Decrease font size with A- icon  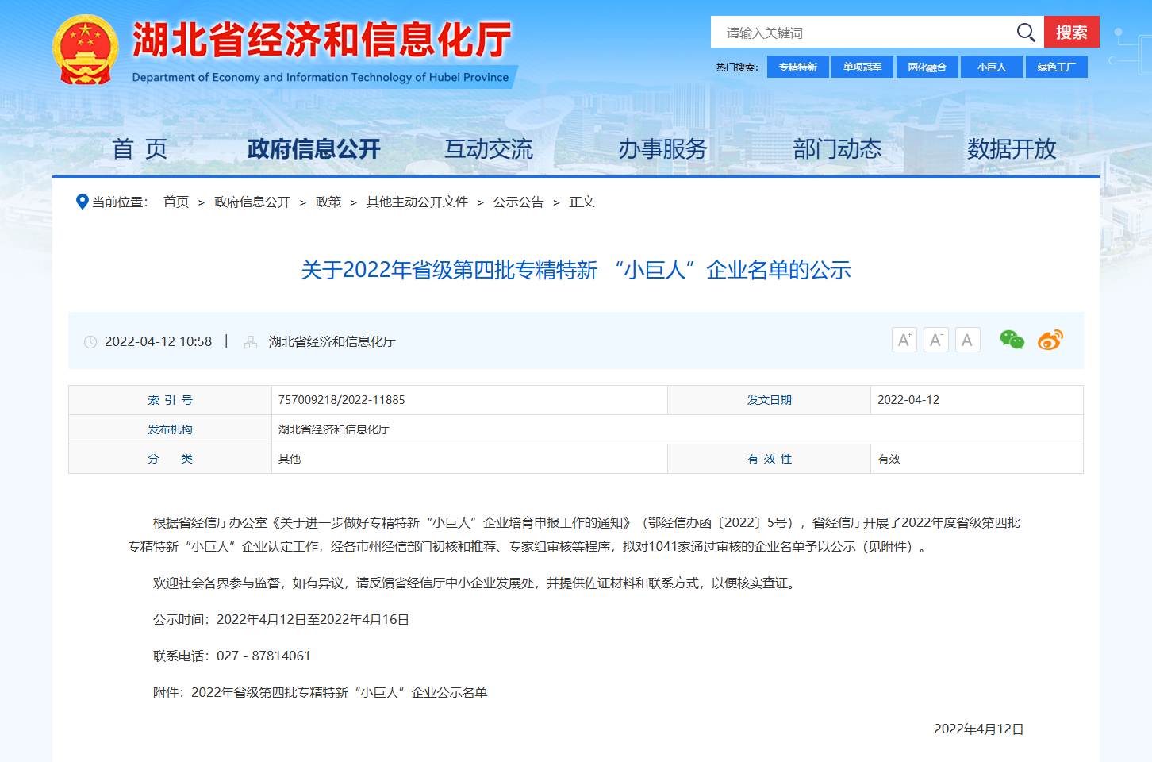coord(935,341)
